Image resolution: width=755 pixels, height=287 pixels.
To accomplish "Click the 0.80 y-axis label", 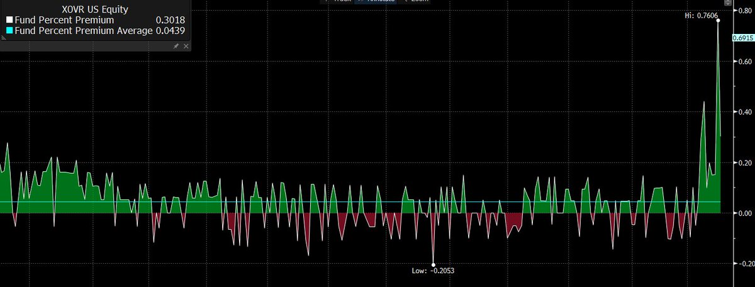I will point(745,11).
